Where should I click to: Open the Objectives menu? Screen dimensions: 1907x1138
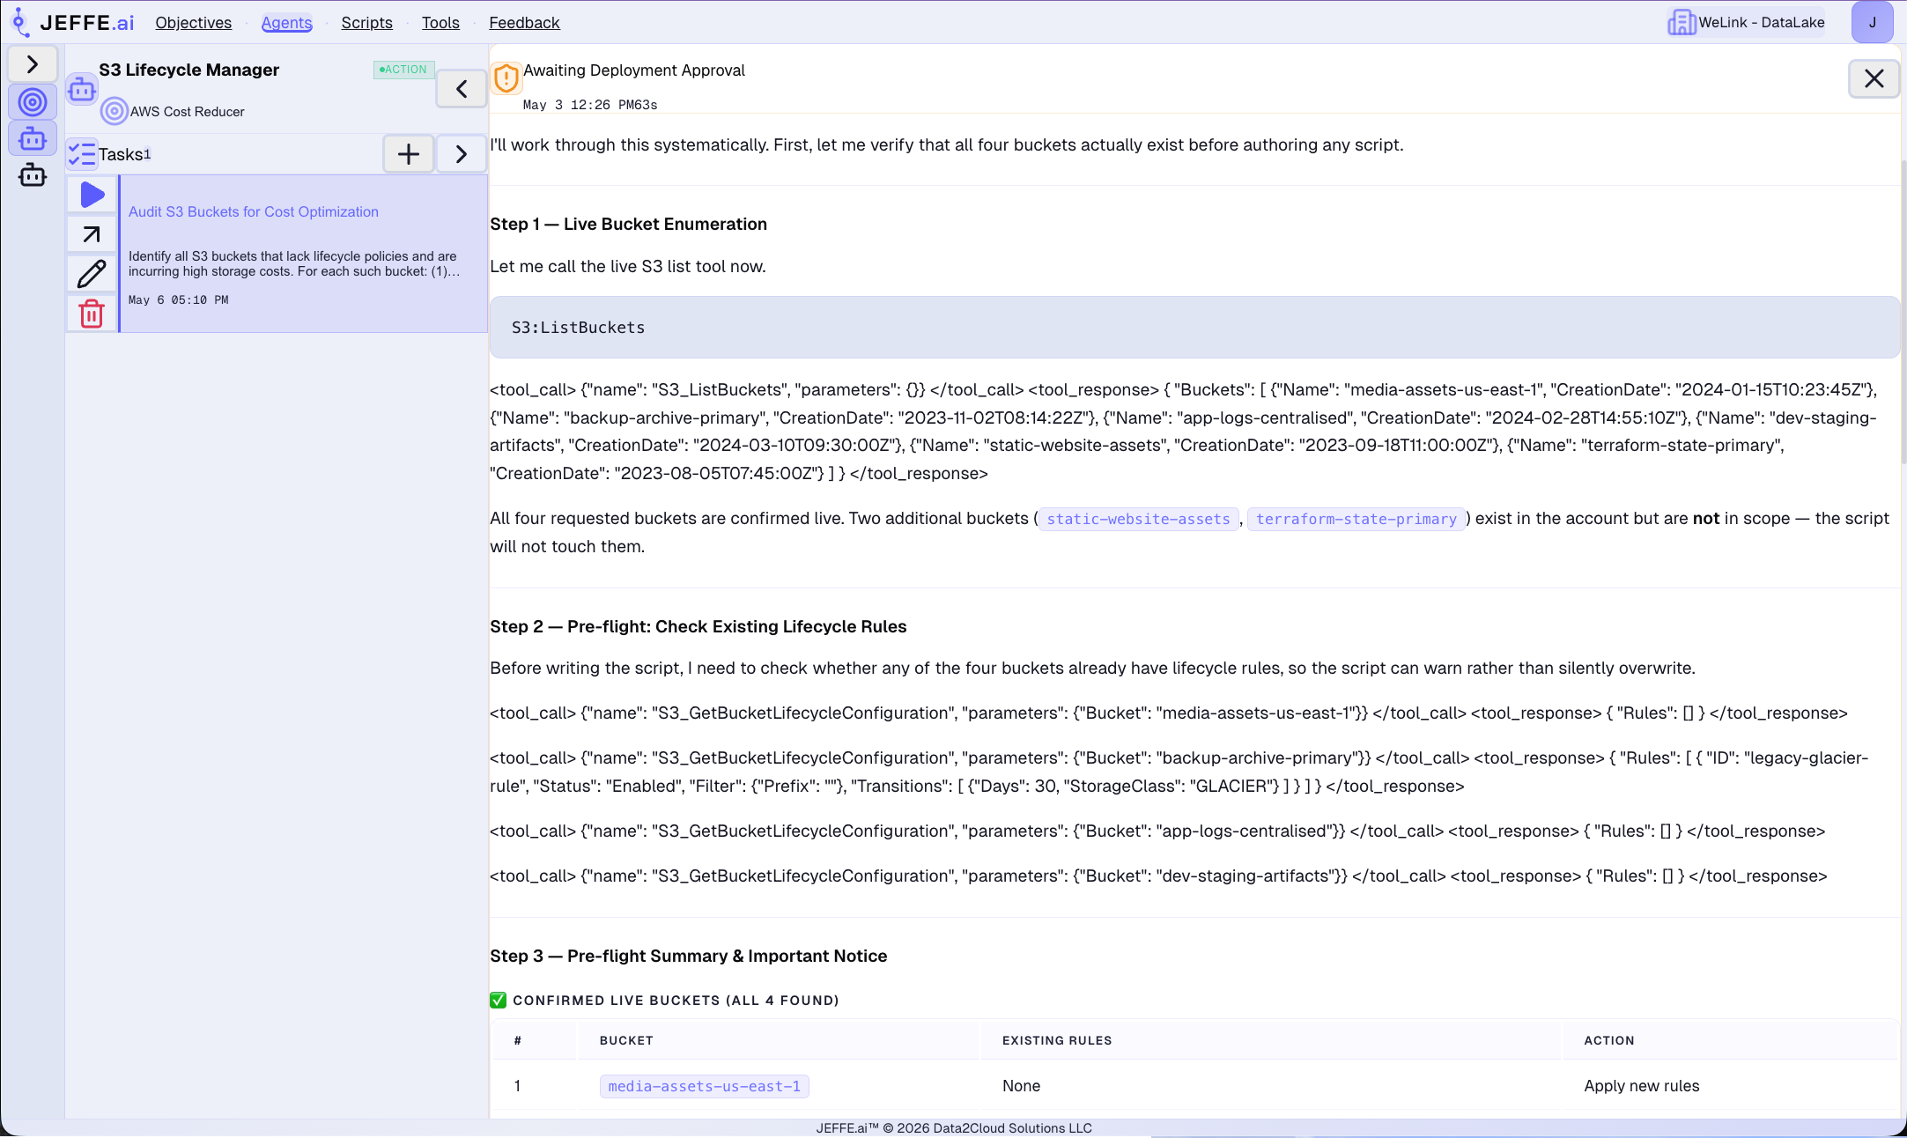pos(194,23)
